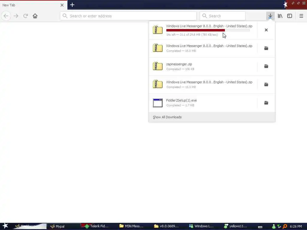Show sidebars with the sidebar button

pyautogui.click(x=290, y=16)
